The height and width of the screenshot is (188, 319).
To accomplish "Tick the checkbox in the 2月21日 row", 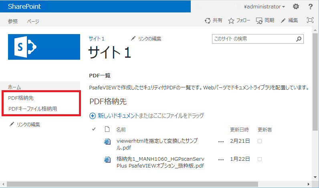I will point(260,141).
